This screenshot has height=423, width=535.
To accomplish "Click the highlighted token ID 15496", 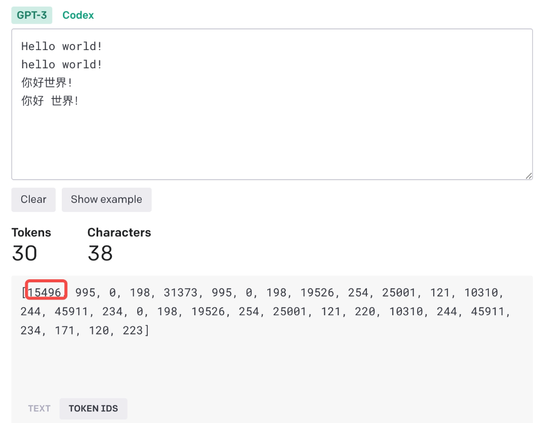I will point(45,292).
